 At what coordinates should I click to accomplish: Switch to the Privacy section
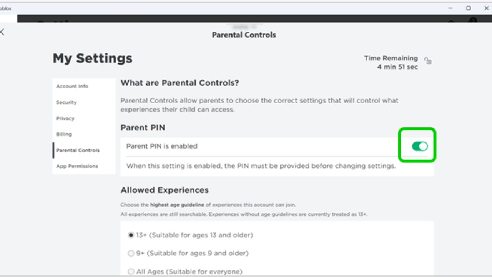[65, 118]
